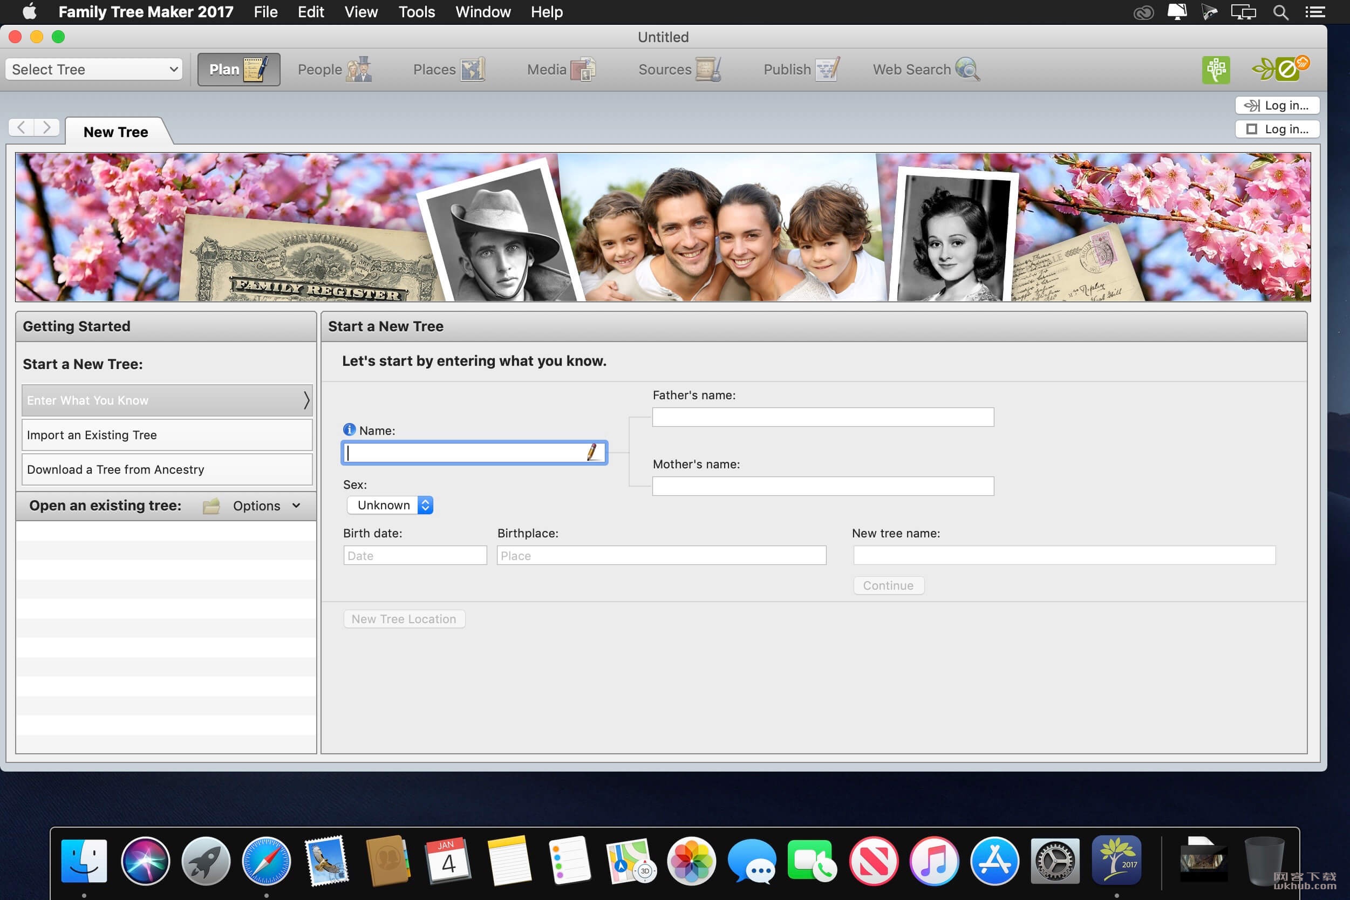Open Messages from the Dock
1350x900 pixels.
[752, 861]
